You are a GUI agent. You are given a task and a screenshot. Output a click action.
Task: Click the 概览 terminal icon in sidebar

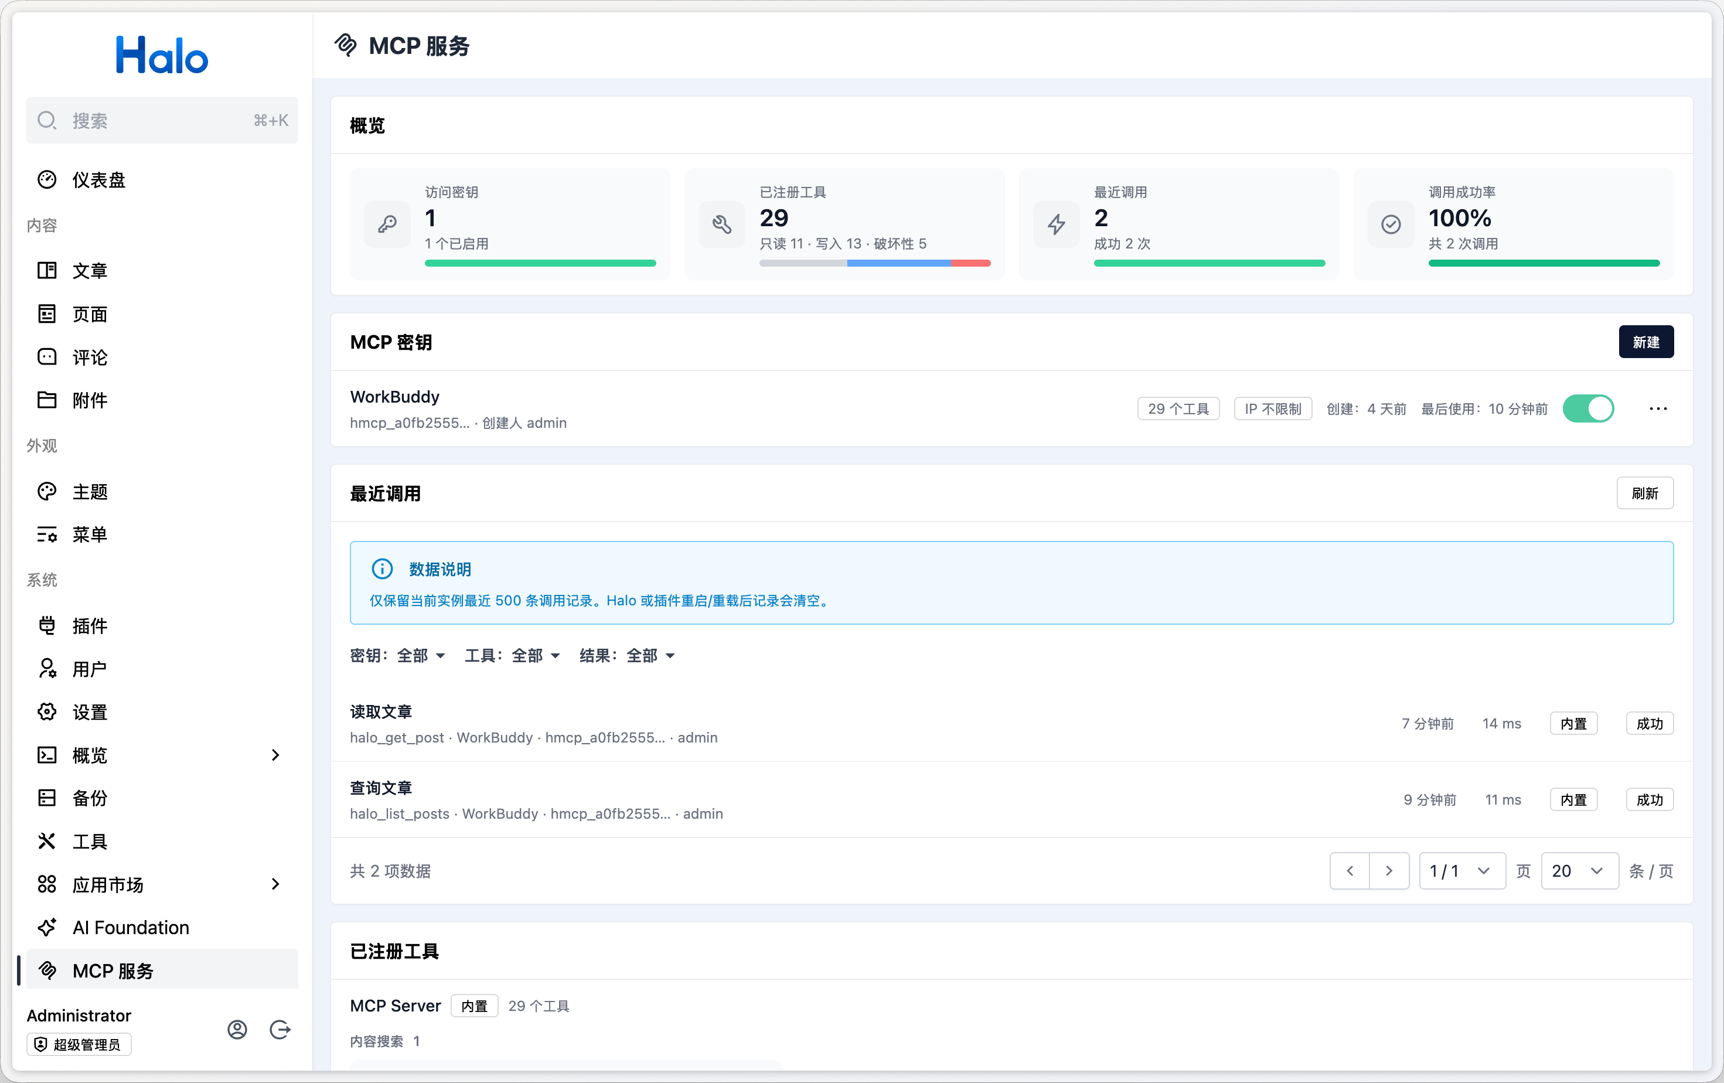coord(47,754)
